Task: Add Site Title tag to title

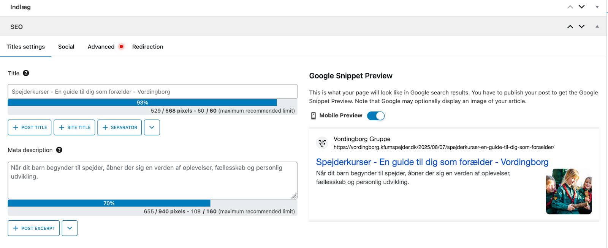Action: click(74, 127)
